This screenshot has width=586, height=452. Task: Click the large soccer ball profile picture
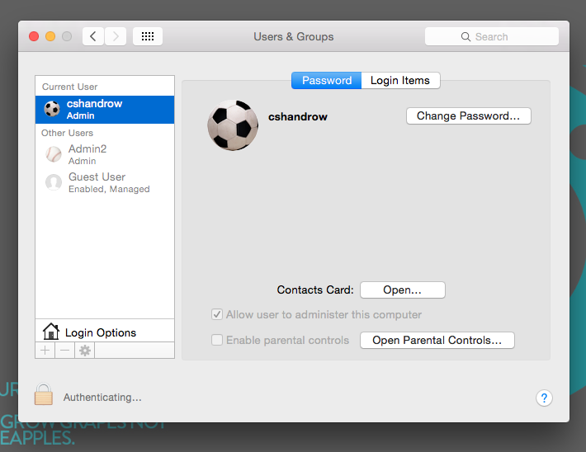pos(233,125)
